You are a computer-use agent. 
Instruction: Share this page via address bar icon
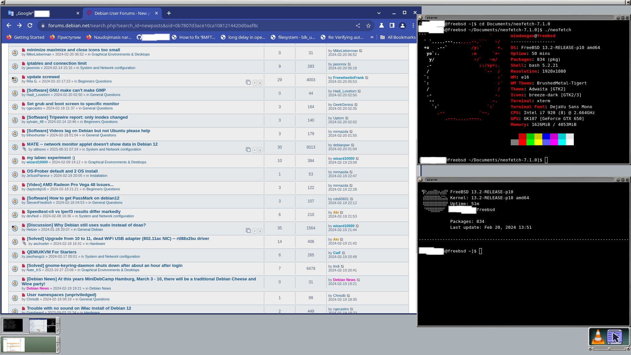[x=358, y=26]
